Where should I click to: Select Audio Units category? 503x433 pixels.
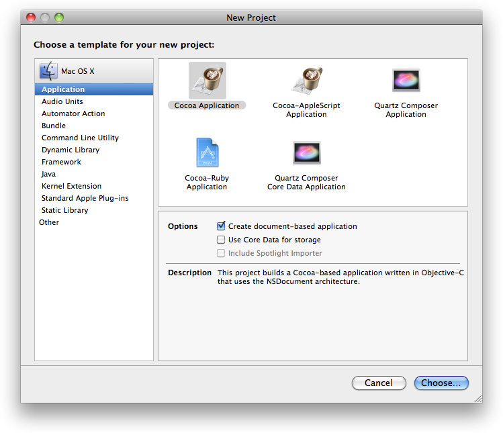pyautogui.click(x=62, y=101)
